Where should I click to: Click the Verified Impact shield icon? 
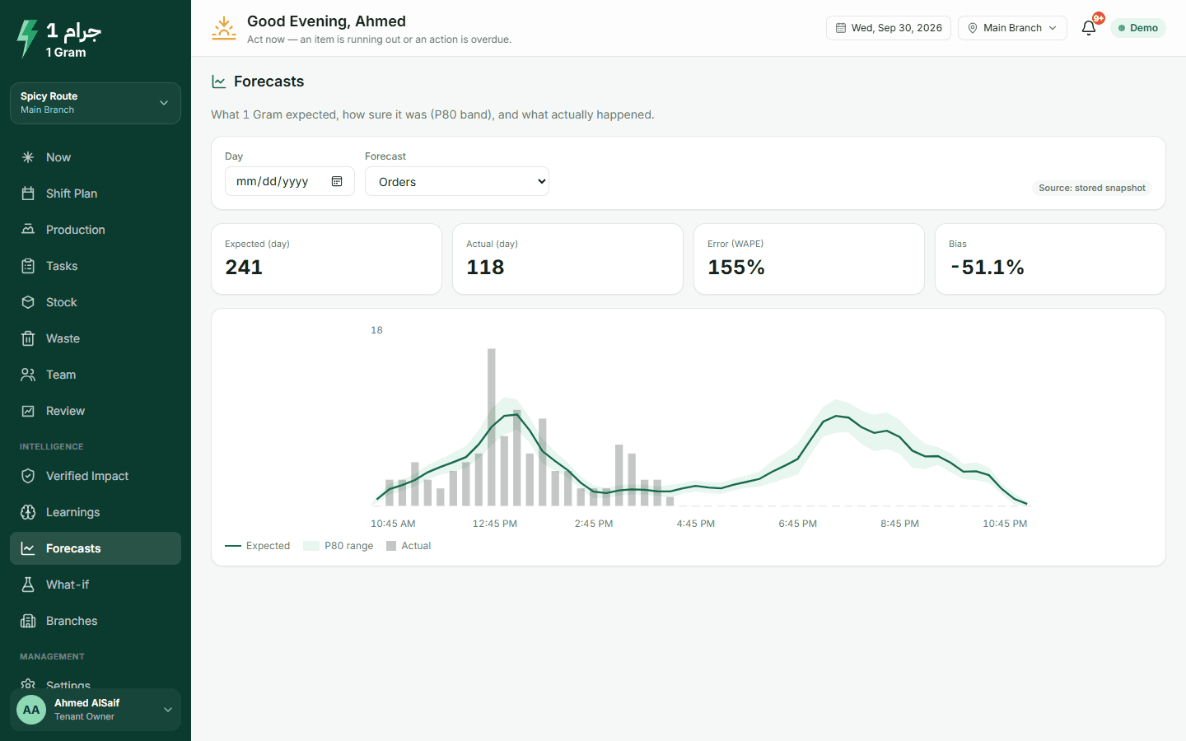point(28,476)
